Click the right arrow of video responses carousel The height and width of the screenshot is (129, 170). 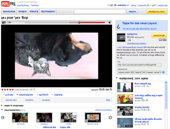coord(110,118)
